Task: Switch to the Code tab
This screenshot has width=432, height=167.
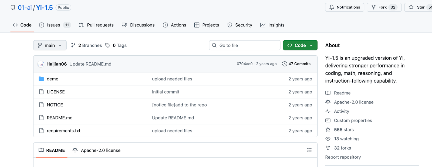Action: tap(22, 25)
